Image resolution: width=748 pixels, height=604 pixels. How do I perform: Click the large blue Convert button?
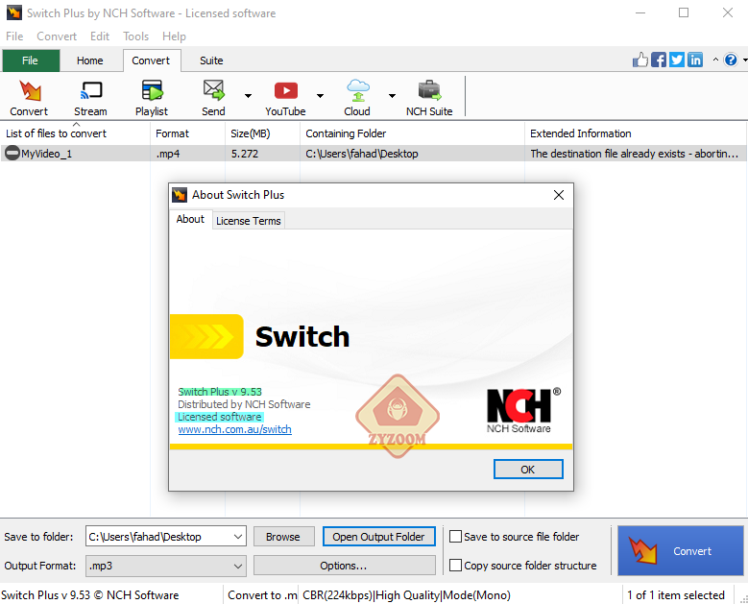pos(681,550)
